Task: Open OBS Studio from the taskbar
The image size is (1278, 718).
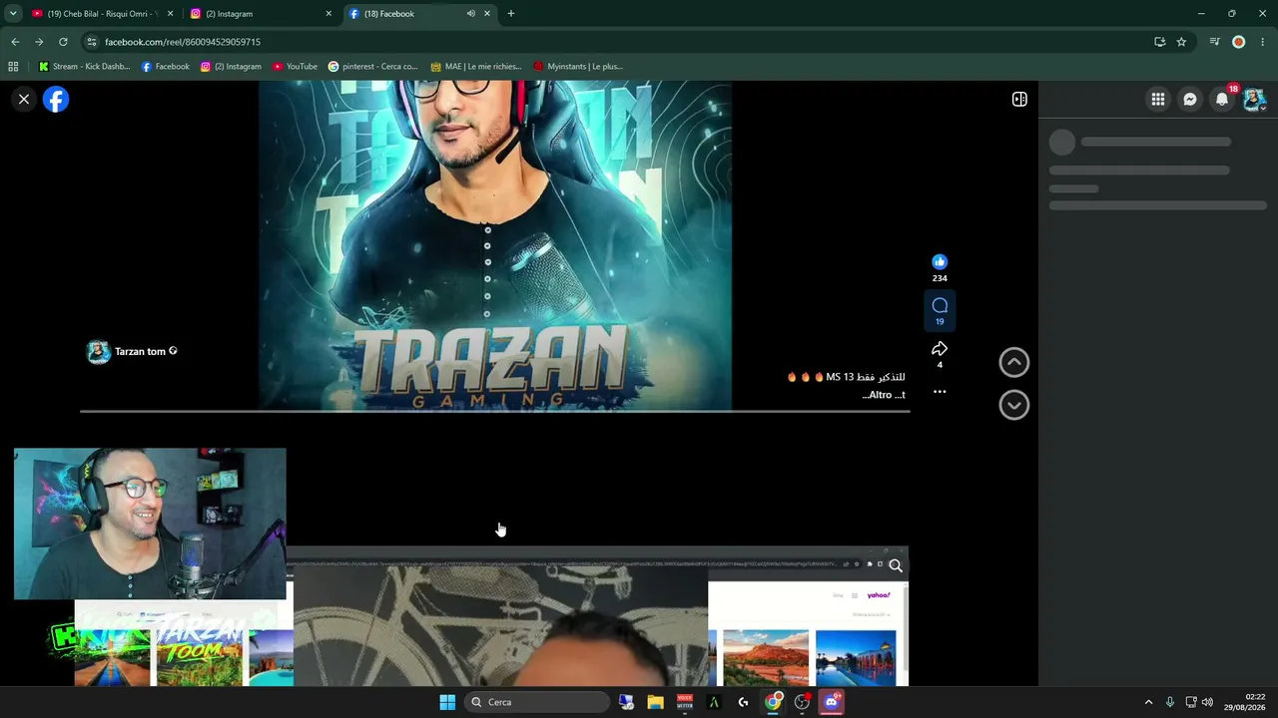Action: click(x=802, y=702)
